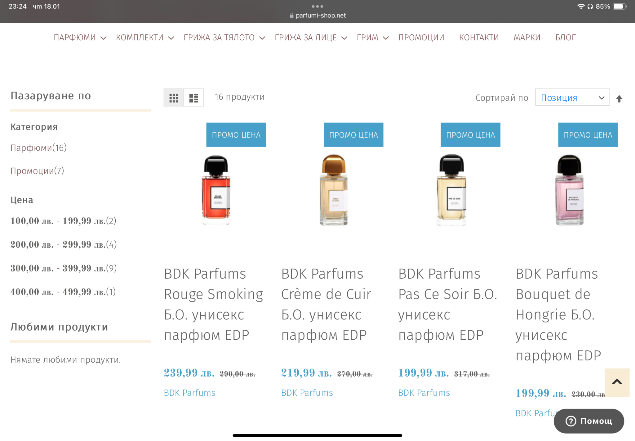Expand the ГРИЖА ЗА ЛИЦЕ submenu
The image size is (635, 441).
[x=344, y=38]
